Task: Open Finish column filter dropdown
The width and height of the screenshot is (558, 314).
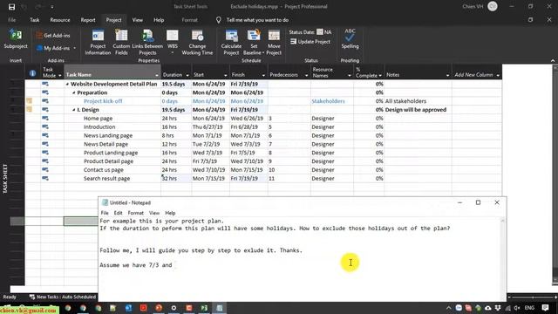Action: point(263,75)
